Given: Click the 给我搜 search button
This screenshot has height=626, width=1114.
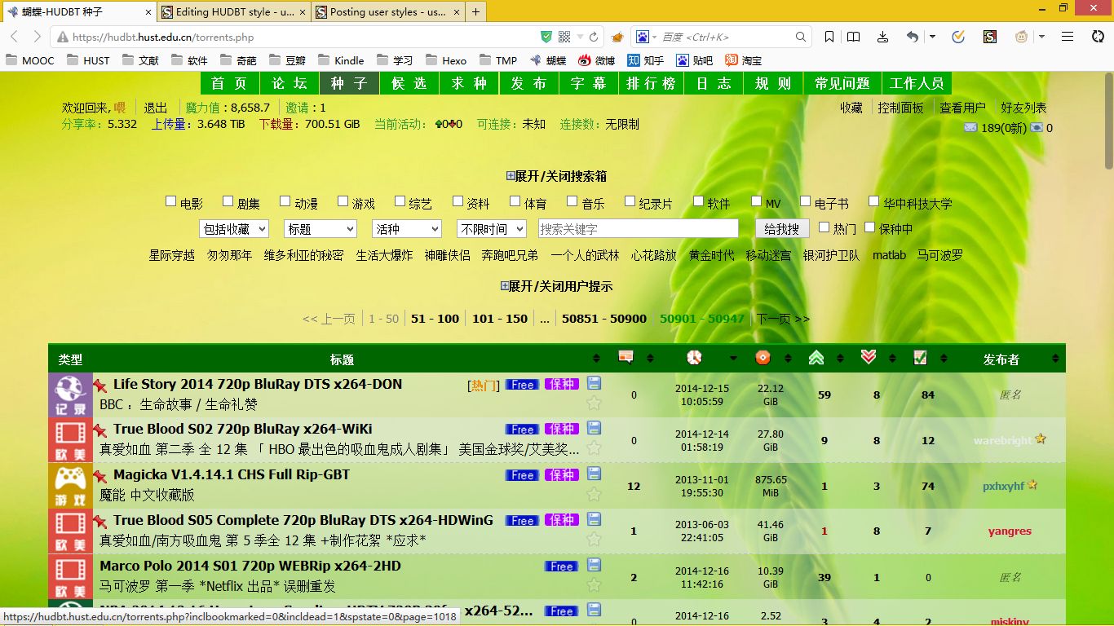Looking at the screenshot, I should [x=781, y=229].
